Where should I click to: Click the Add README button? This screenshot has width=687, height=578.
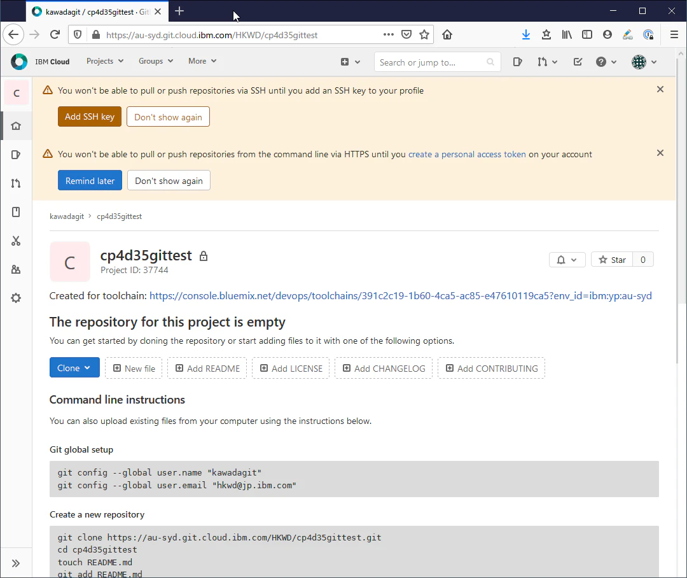[207, 368]
